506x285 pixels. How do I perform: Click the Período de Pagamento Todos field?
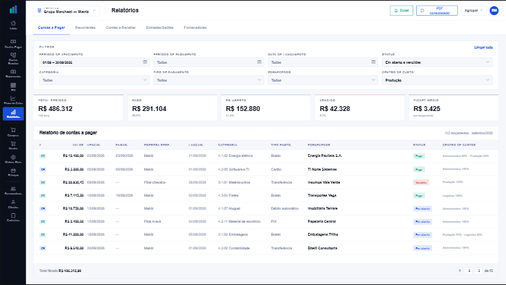click(209, 62)
